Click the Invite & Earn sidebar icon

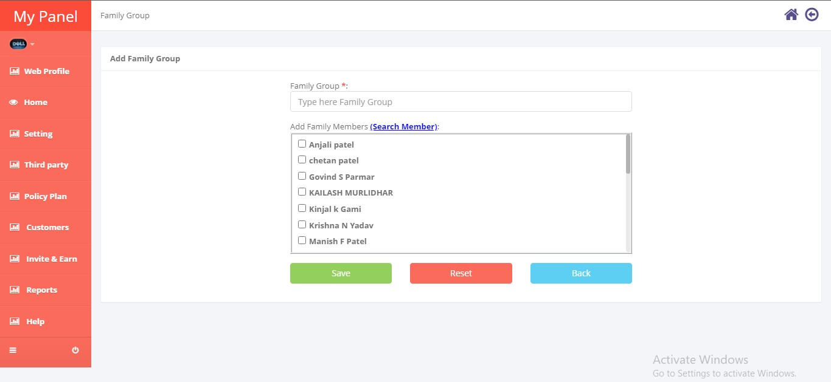15,259
